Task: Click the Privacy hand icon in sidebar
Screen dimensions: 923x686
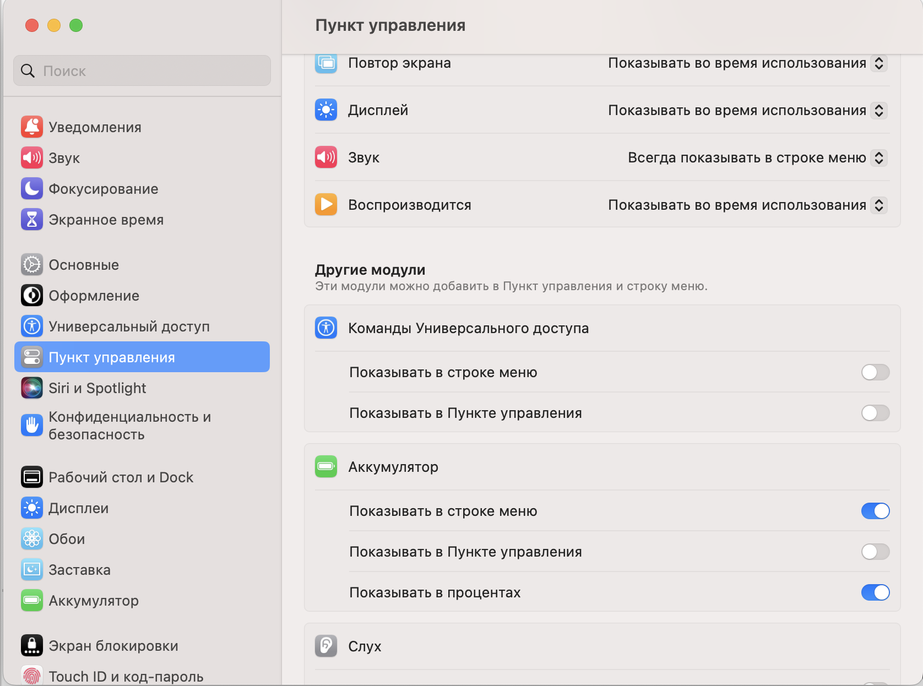Action: [x=32, y=426]
